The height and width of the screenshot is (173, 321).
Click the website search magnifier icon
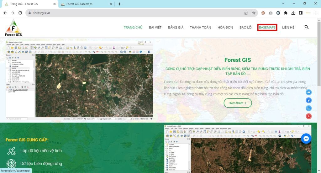pos(307,27)
